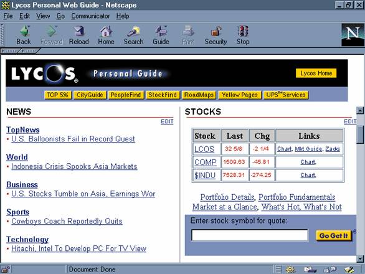Open the TopNews heading link
This screenshot has height=274, width=365.
(23, 130)
